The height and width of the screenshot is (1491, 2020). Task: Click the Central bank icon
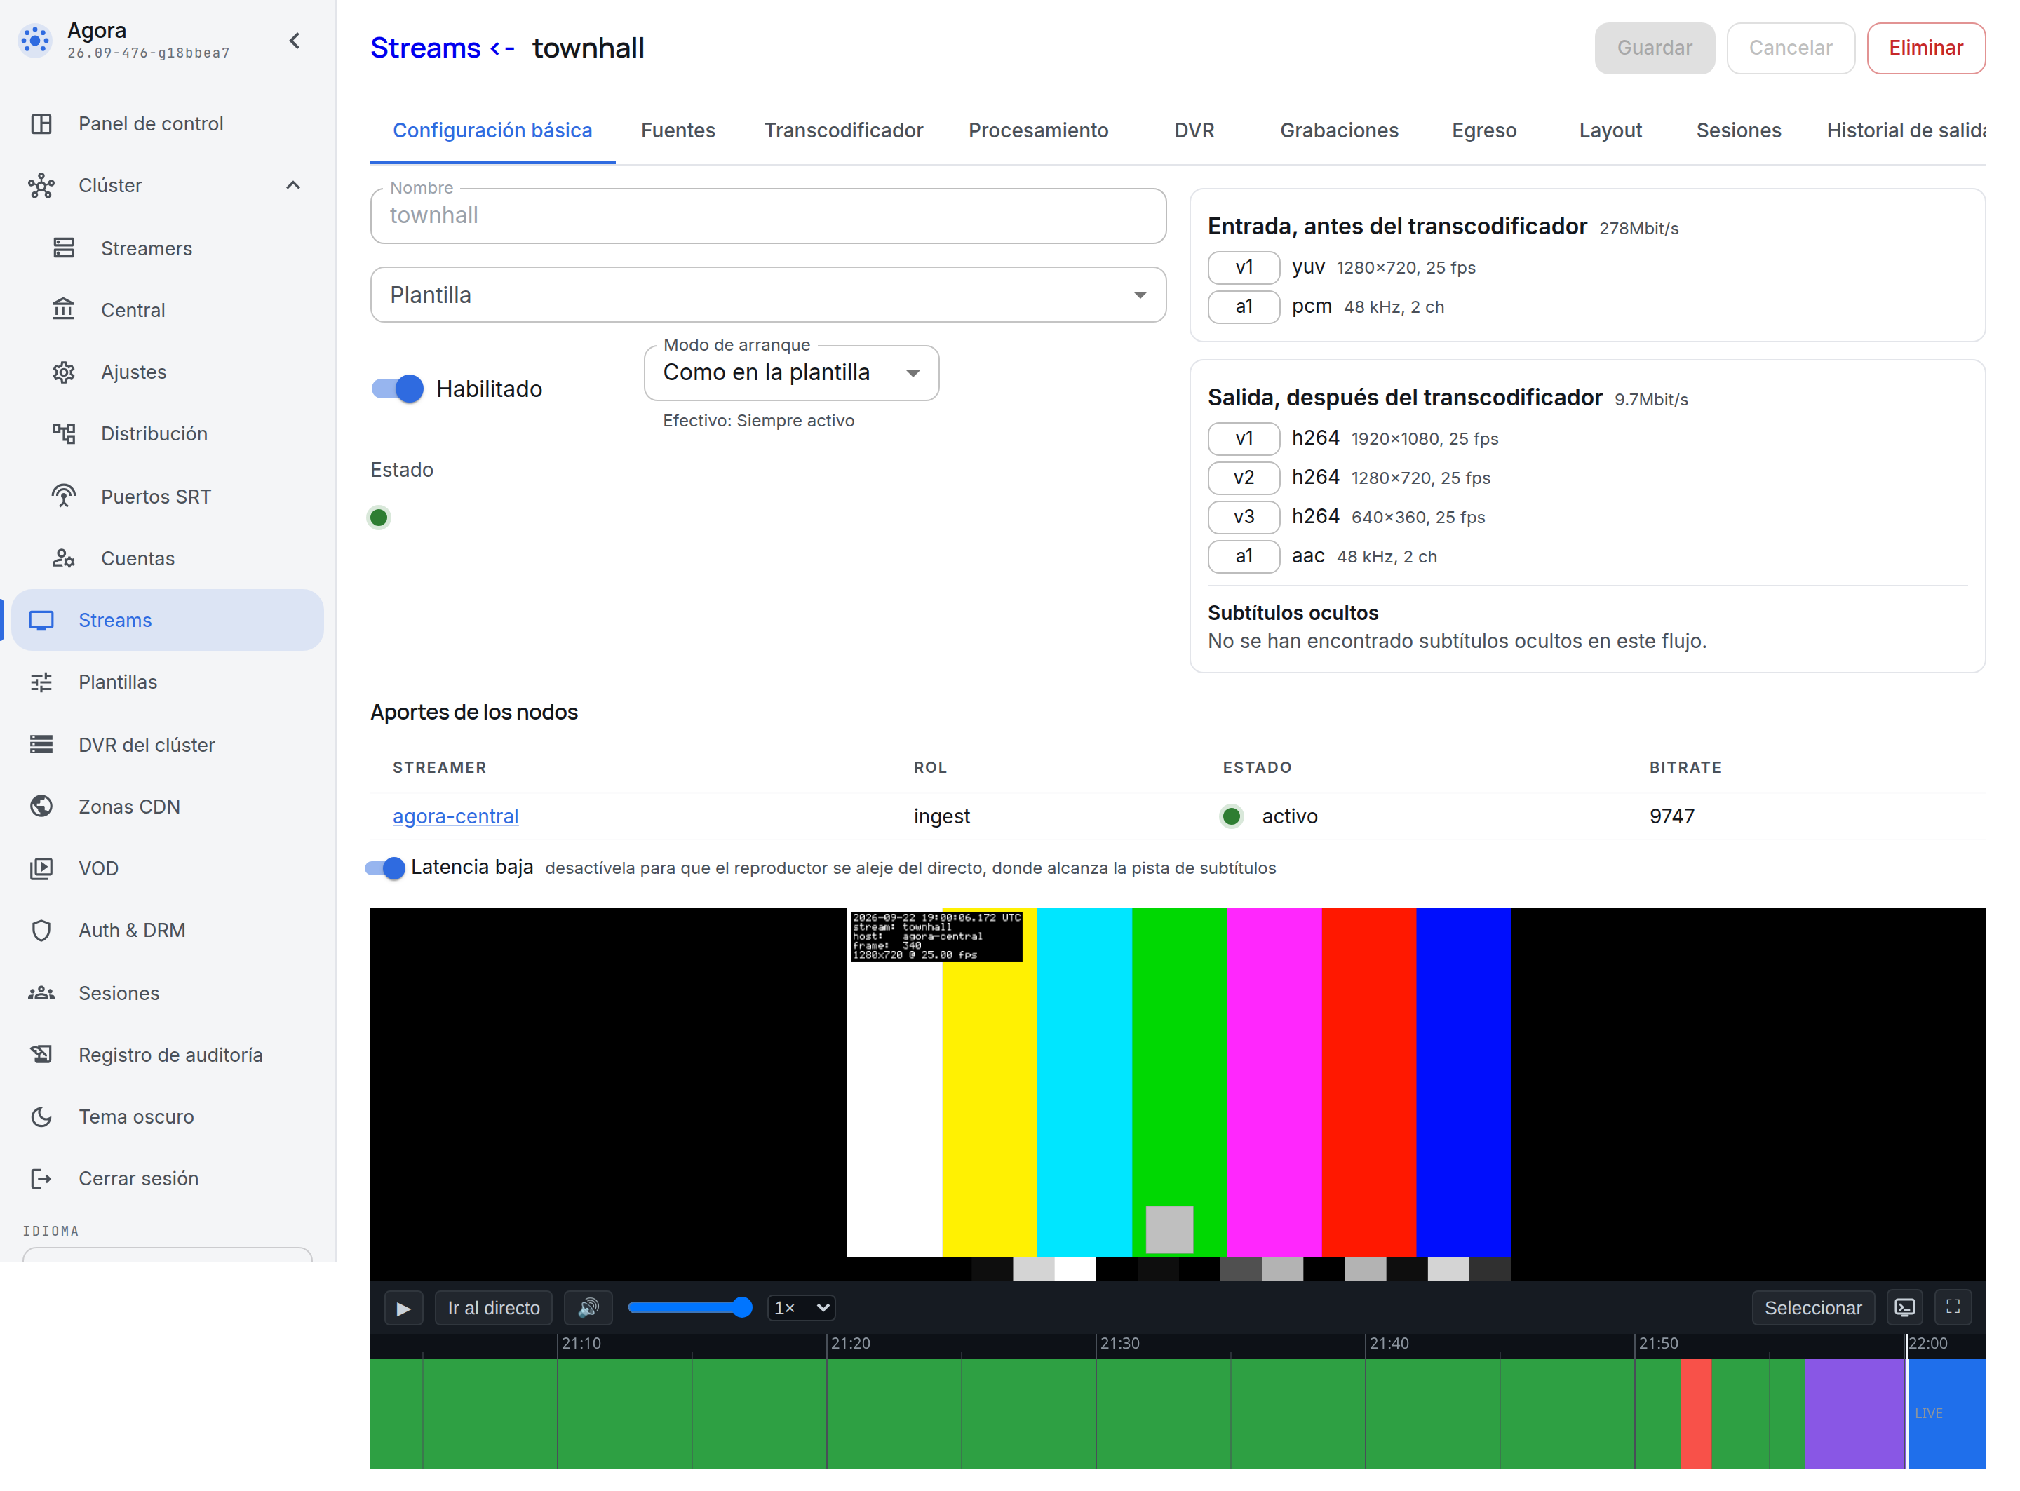pos(64,309)
